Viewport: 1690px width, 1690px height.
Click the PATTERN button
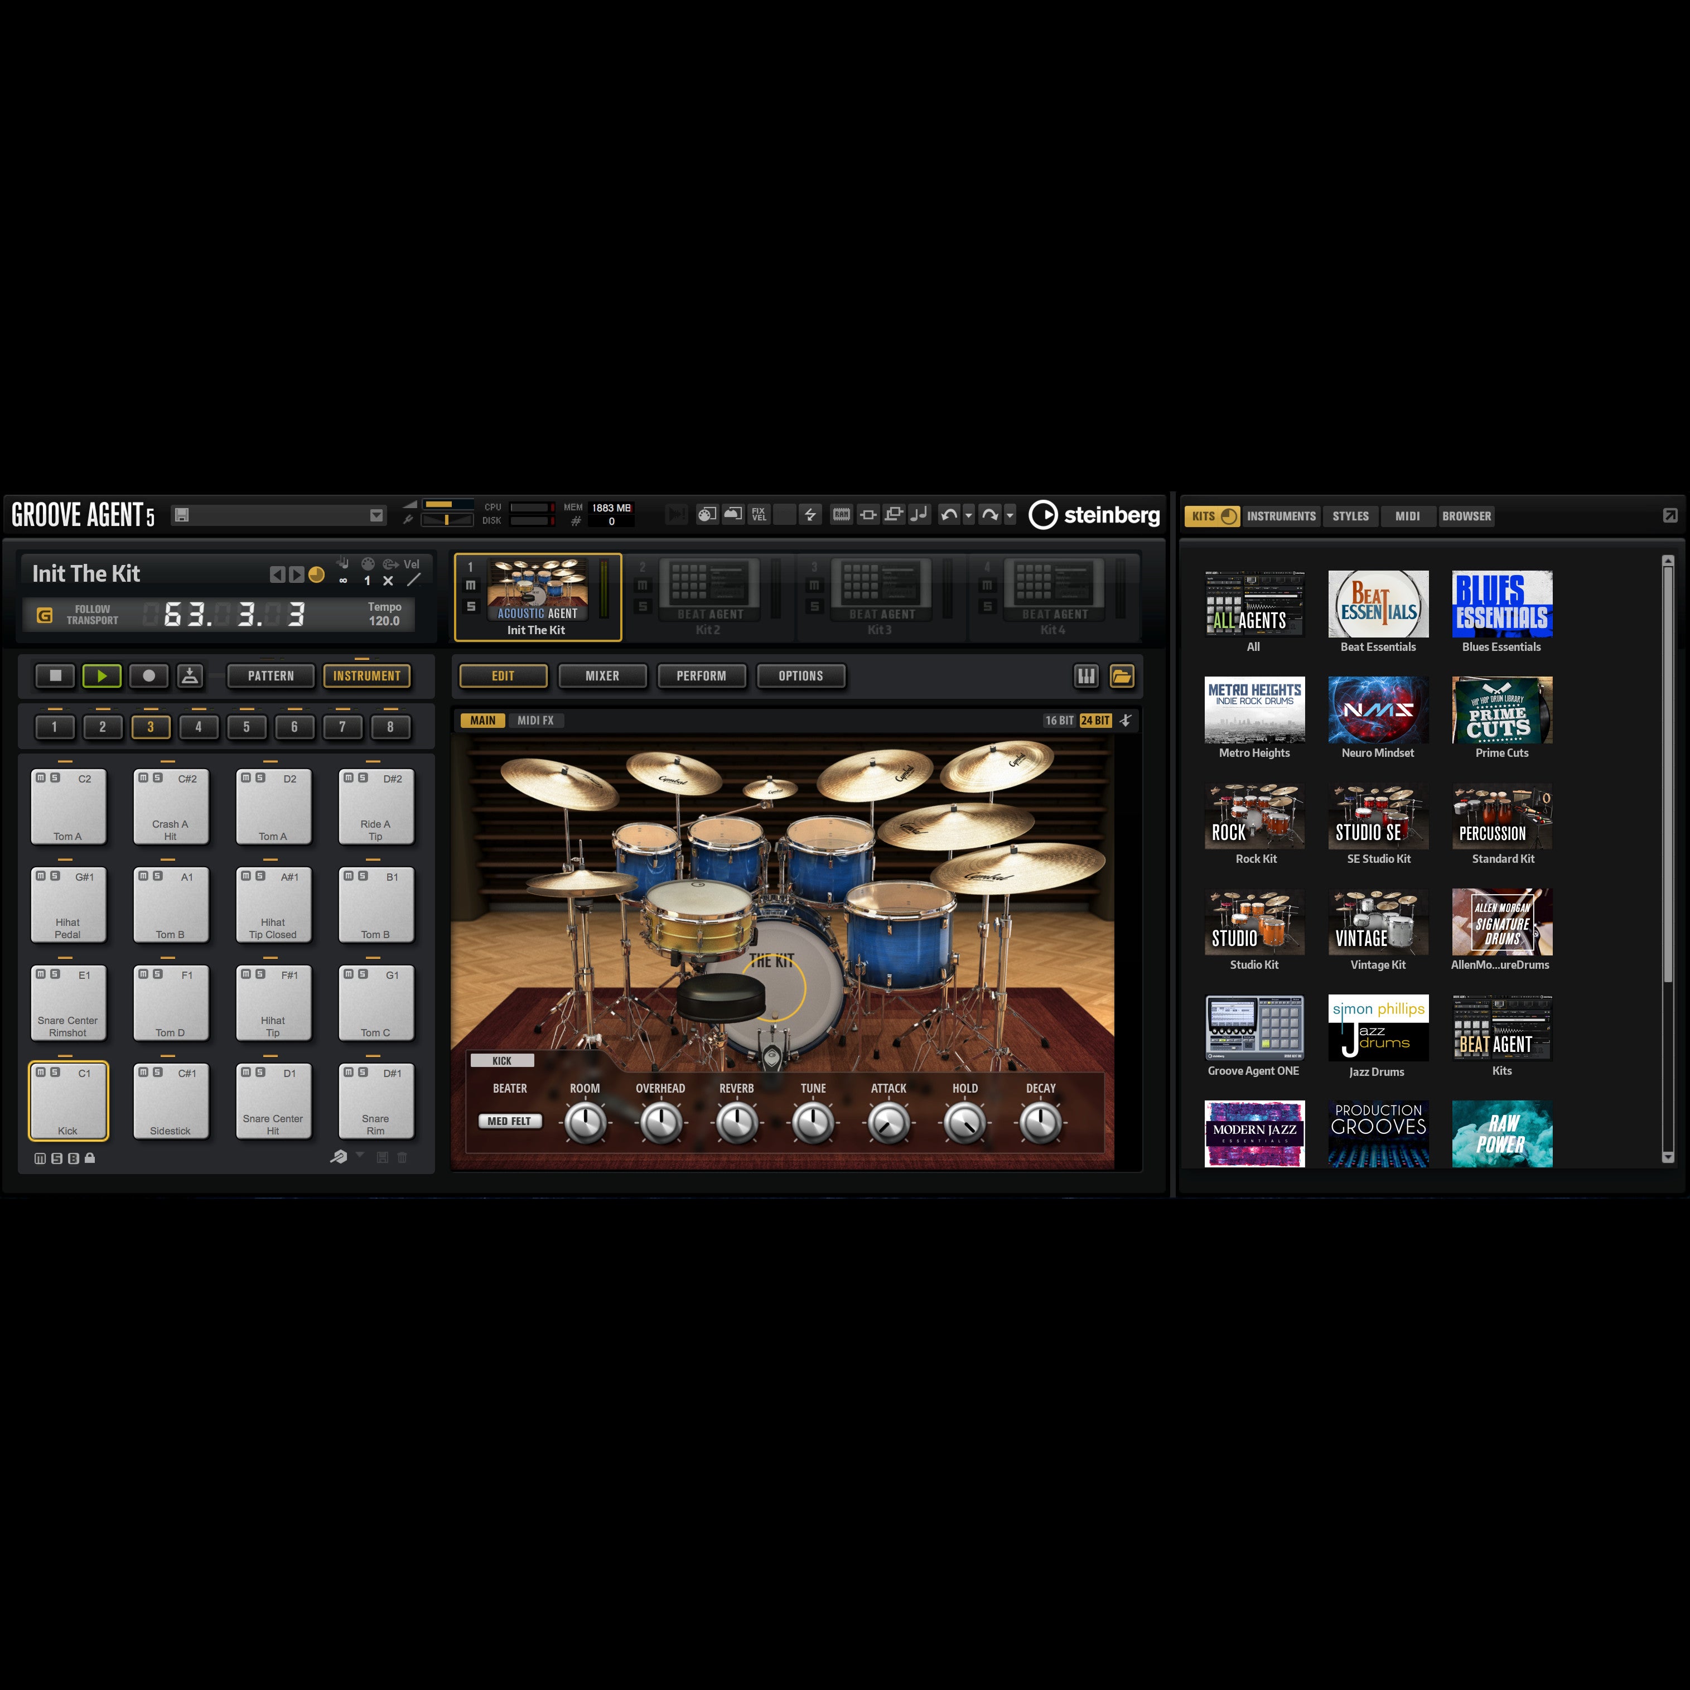[271, 676]
